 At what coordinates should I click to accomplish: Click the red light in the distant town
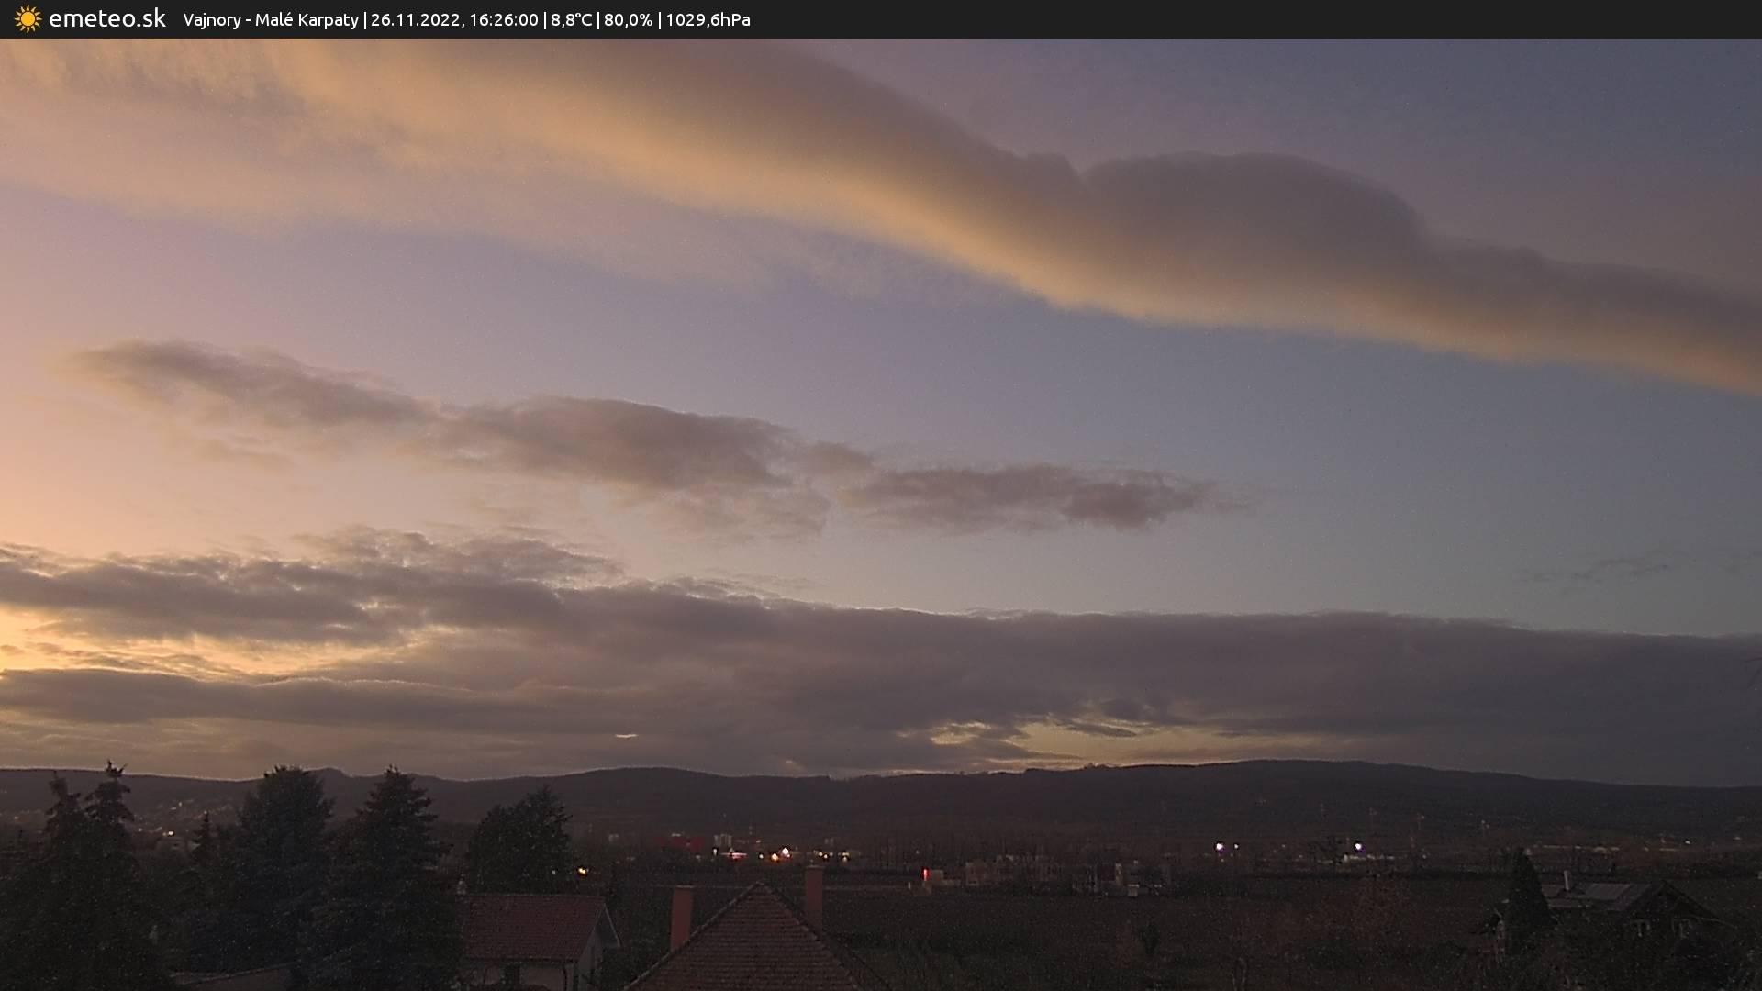925,873
